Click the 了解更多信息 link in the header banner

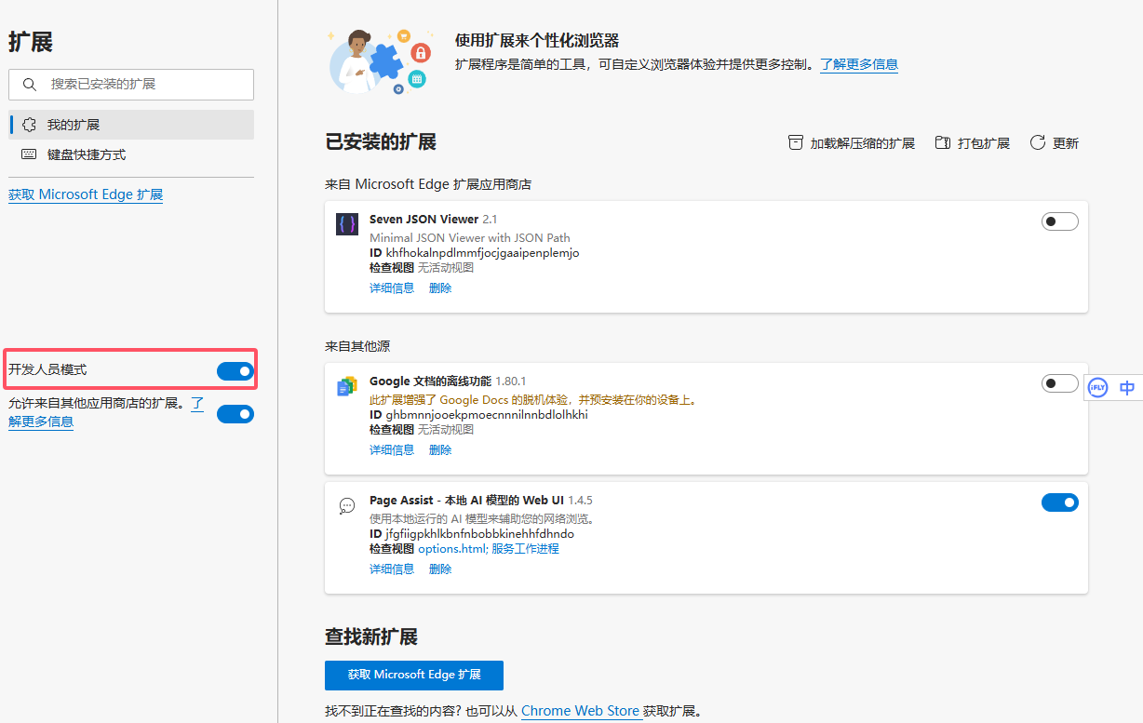(859, 64)
